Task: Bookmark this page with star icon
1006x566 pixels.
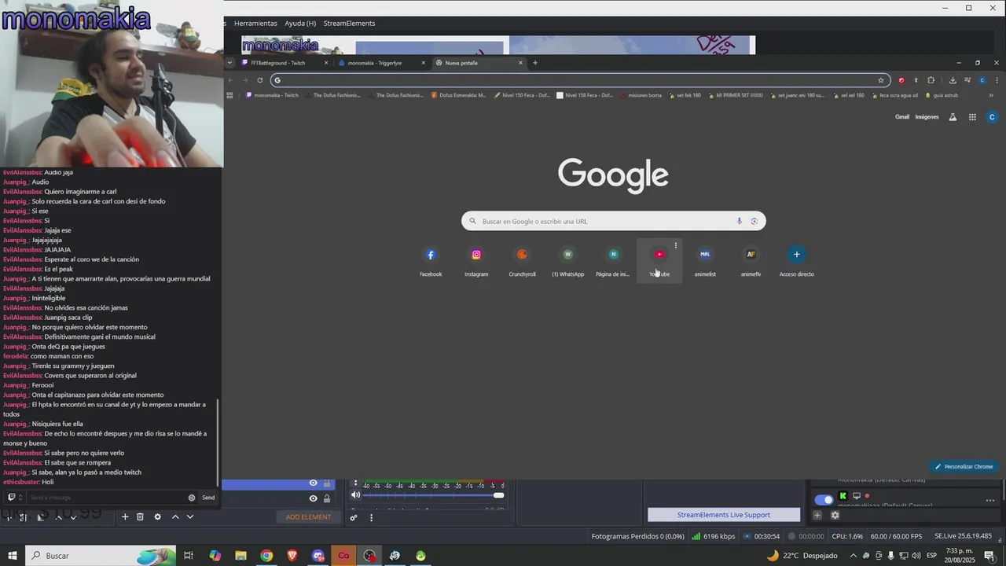Action: [x=881, y=80]
